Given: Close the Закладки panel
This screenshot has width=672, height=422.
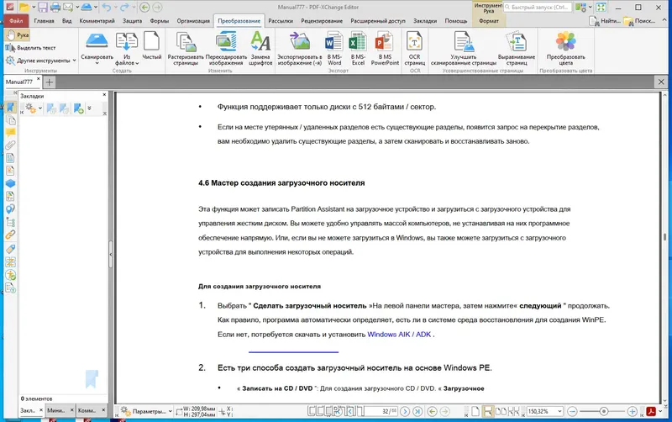Looking at the screenshot, I should (x=104, y=95).
